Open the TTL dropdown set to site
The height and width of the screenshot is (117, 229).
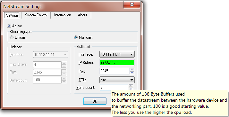117,80
